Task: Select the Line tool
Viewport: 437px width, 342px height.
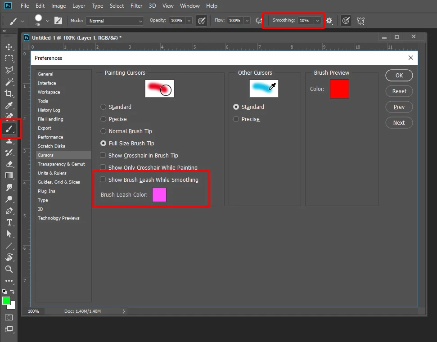Action: pyautogui.click(x=9, y=246)
